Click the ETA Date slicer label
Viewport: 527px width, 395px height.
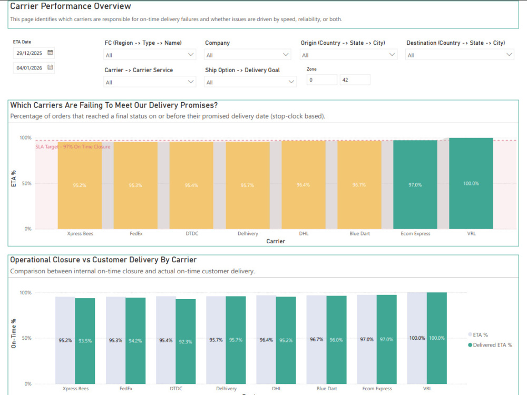click(22, 42)
